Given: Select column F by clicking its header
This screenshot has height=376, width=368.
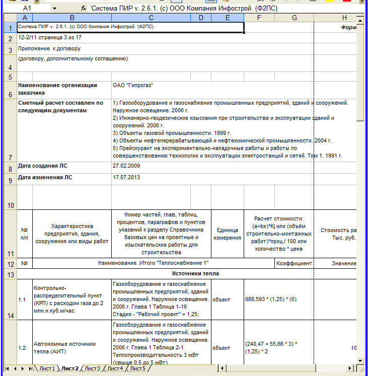Looking at the screenshot, I should coord(259,18).
